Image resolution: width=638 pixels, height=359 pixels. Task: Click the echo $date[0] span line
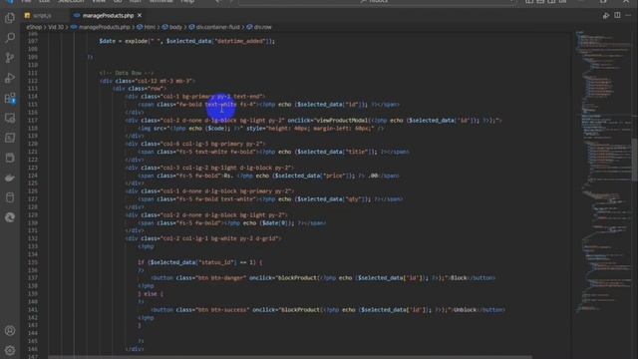232,223
